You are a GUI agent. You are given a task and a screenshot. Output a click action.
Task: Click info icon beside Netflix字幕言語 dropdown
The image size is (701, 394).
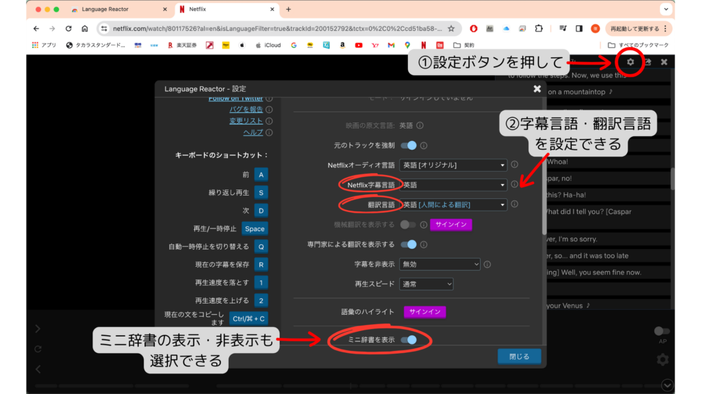(x=515, y=184)
